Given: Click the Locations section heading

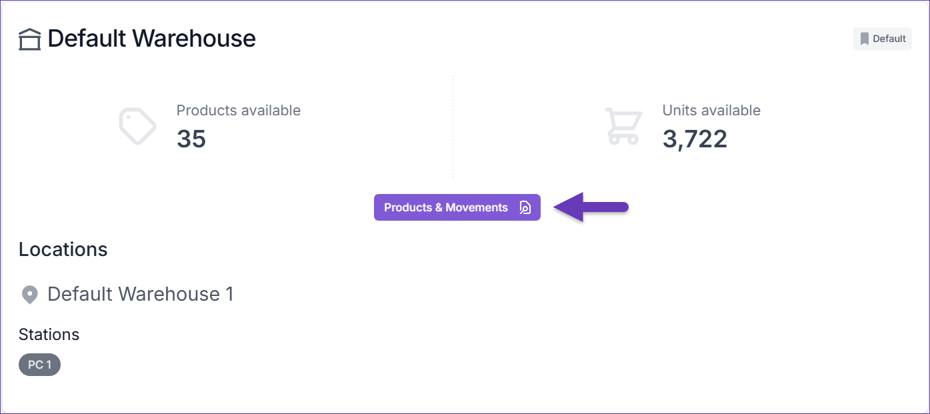Looking at the screenshot, I should coord(63,249).
